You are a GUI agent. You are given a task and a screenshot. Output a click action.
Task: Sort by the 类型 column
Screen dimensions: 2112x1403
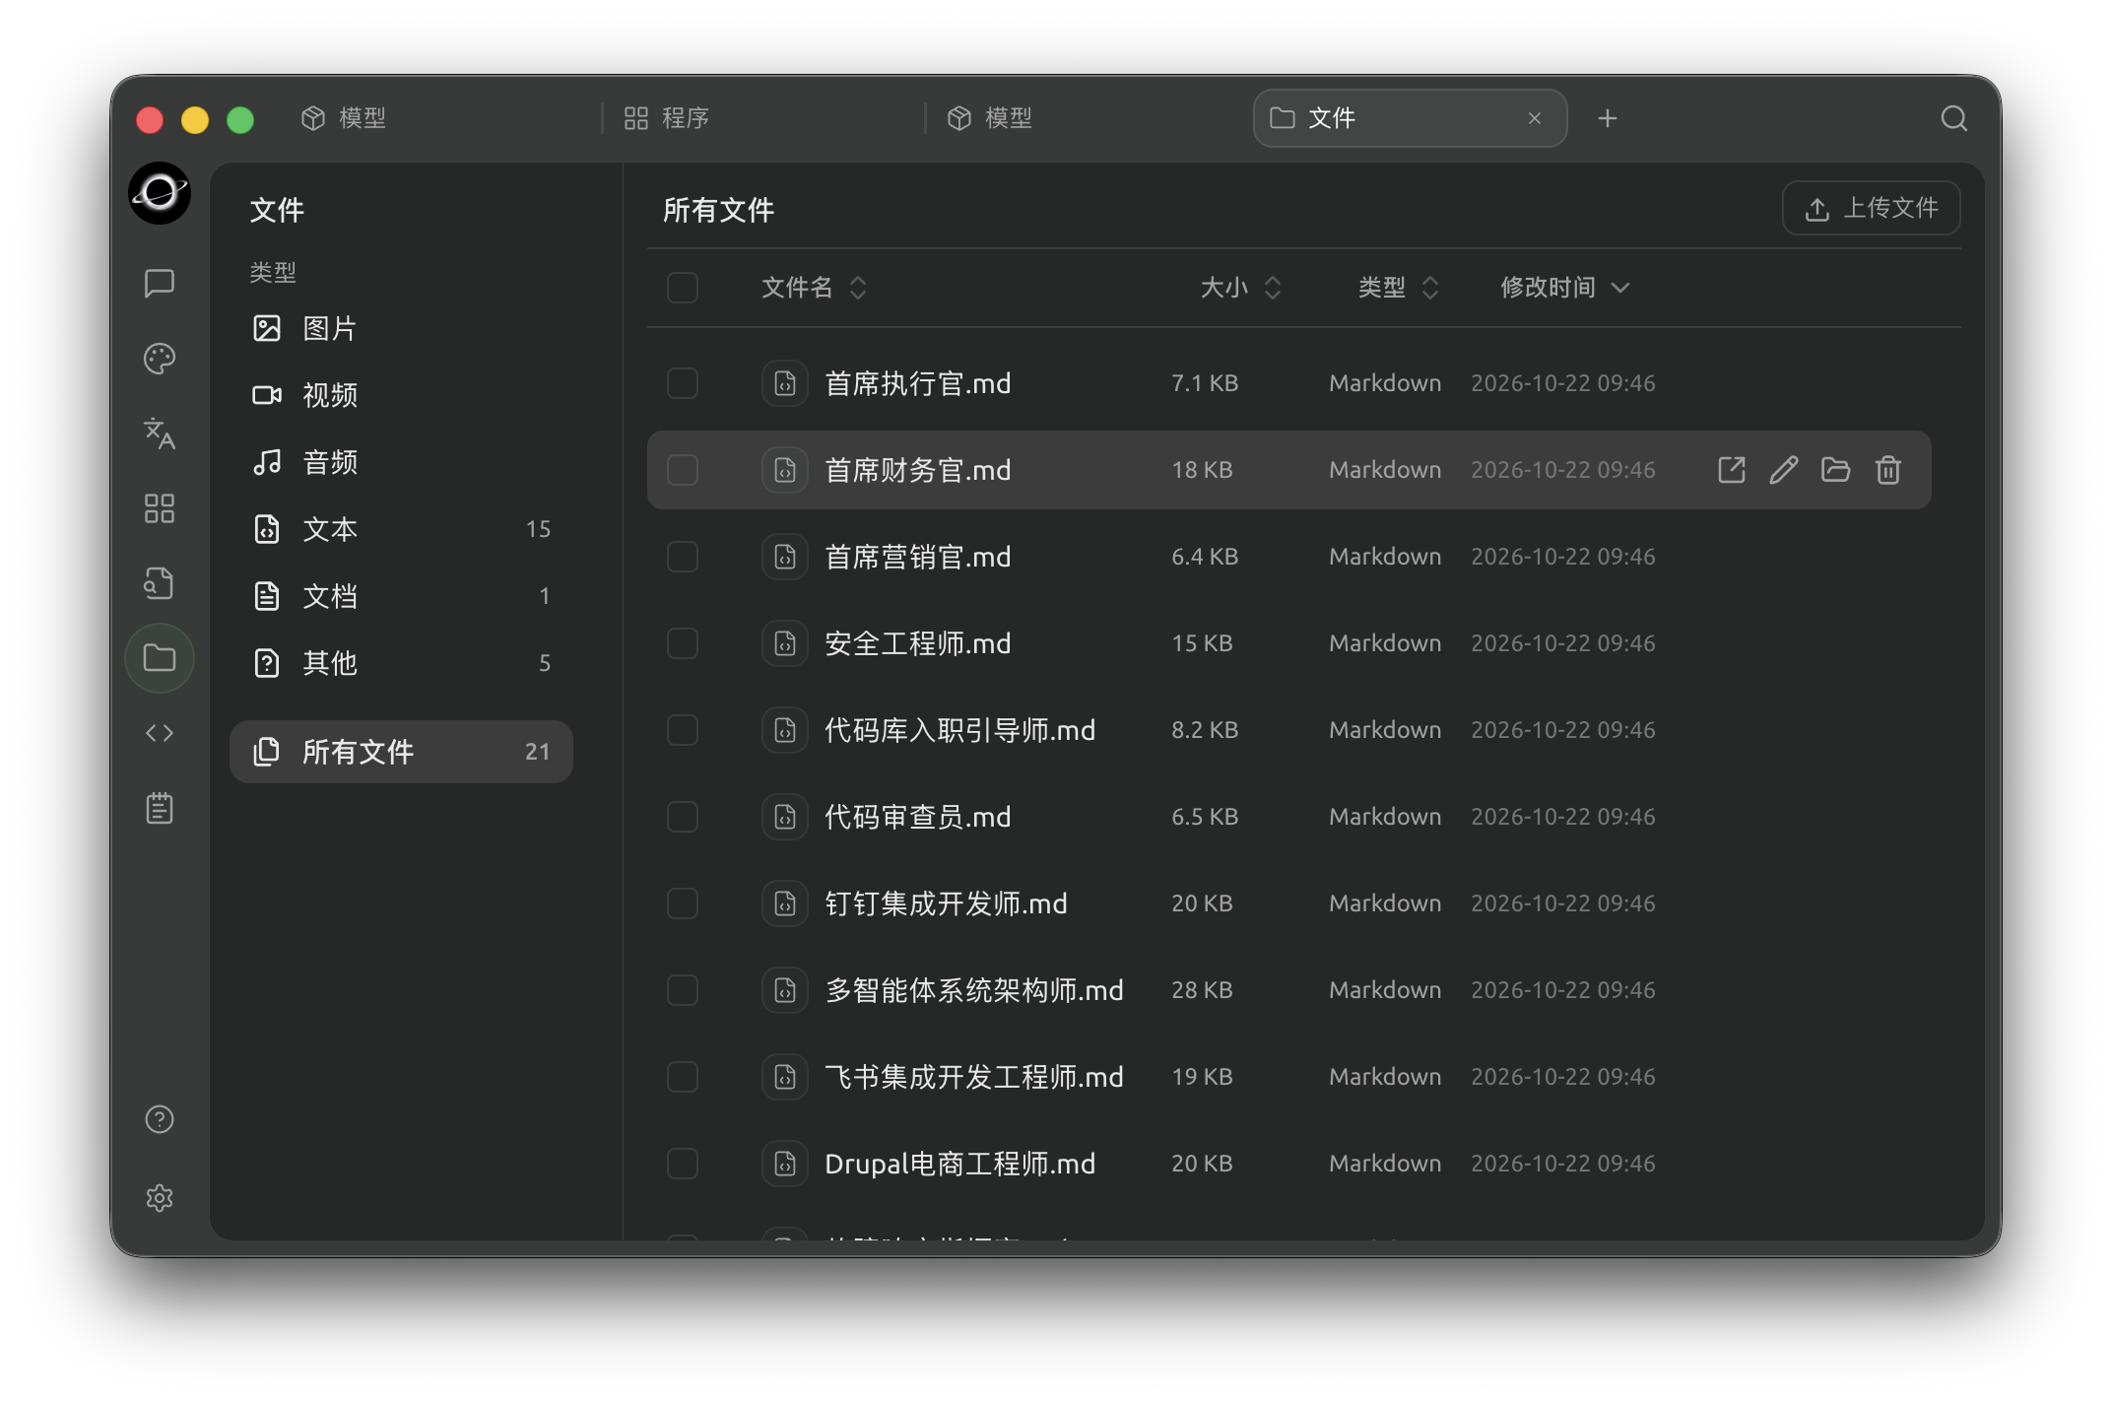[1398, 288]
